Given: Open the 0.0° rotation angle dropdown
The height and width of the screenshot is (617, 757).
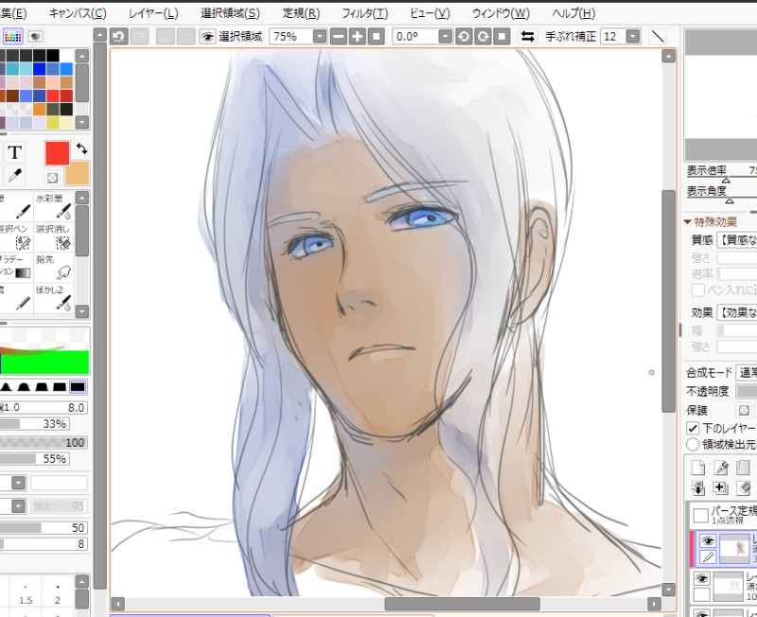Looking at the screenshot, I should pyautogui.click(x=446, y=37).
